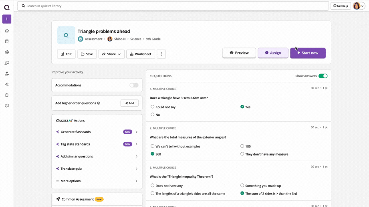This screenshot has height=207, width=369.
Task: Click the Save button
Action: click(87, 54)
